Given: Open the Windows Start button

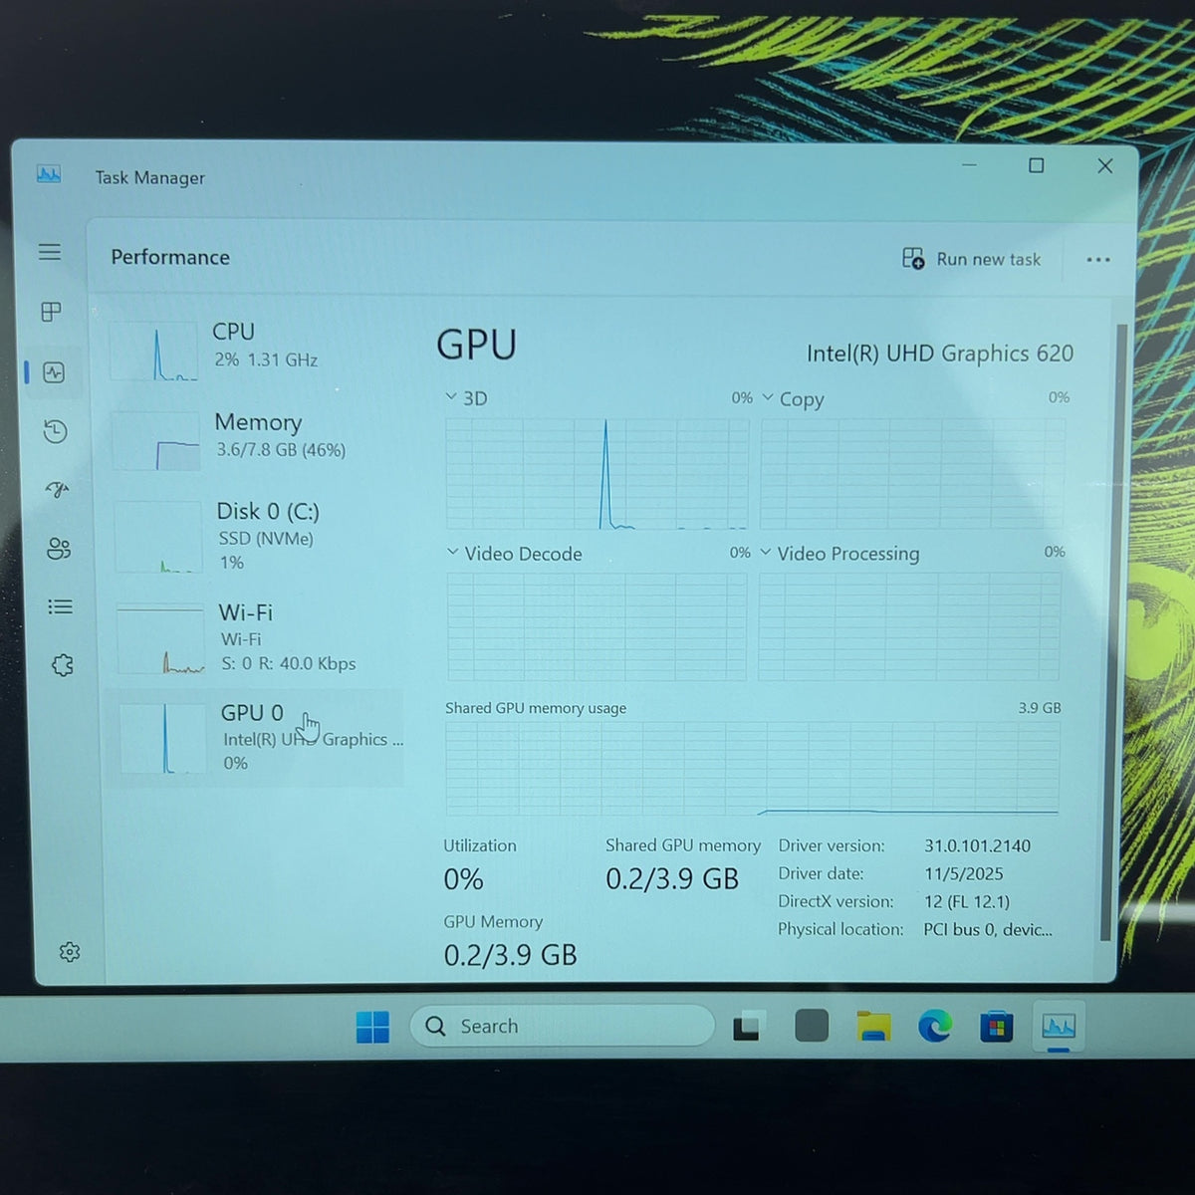Looking at the screenshot, I should click(x=372, y=1027).
